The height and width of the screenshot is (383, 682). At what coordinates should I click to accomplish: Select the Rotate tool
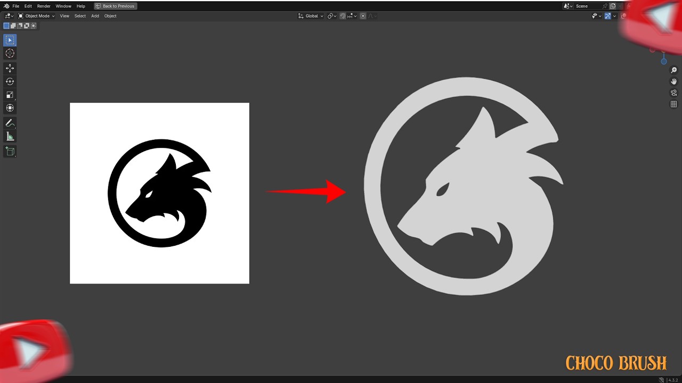click(x=10, y=81)
